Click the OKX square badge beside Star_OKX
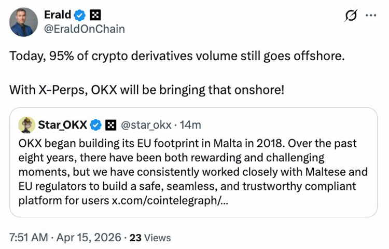389x249 pixels. (110, 125)
